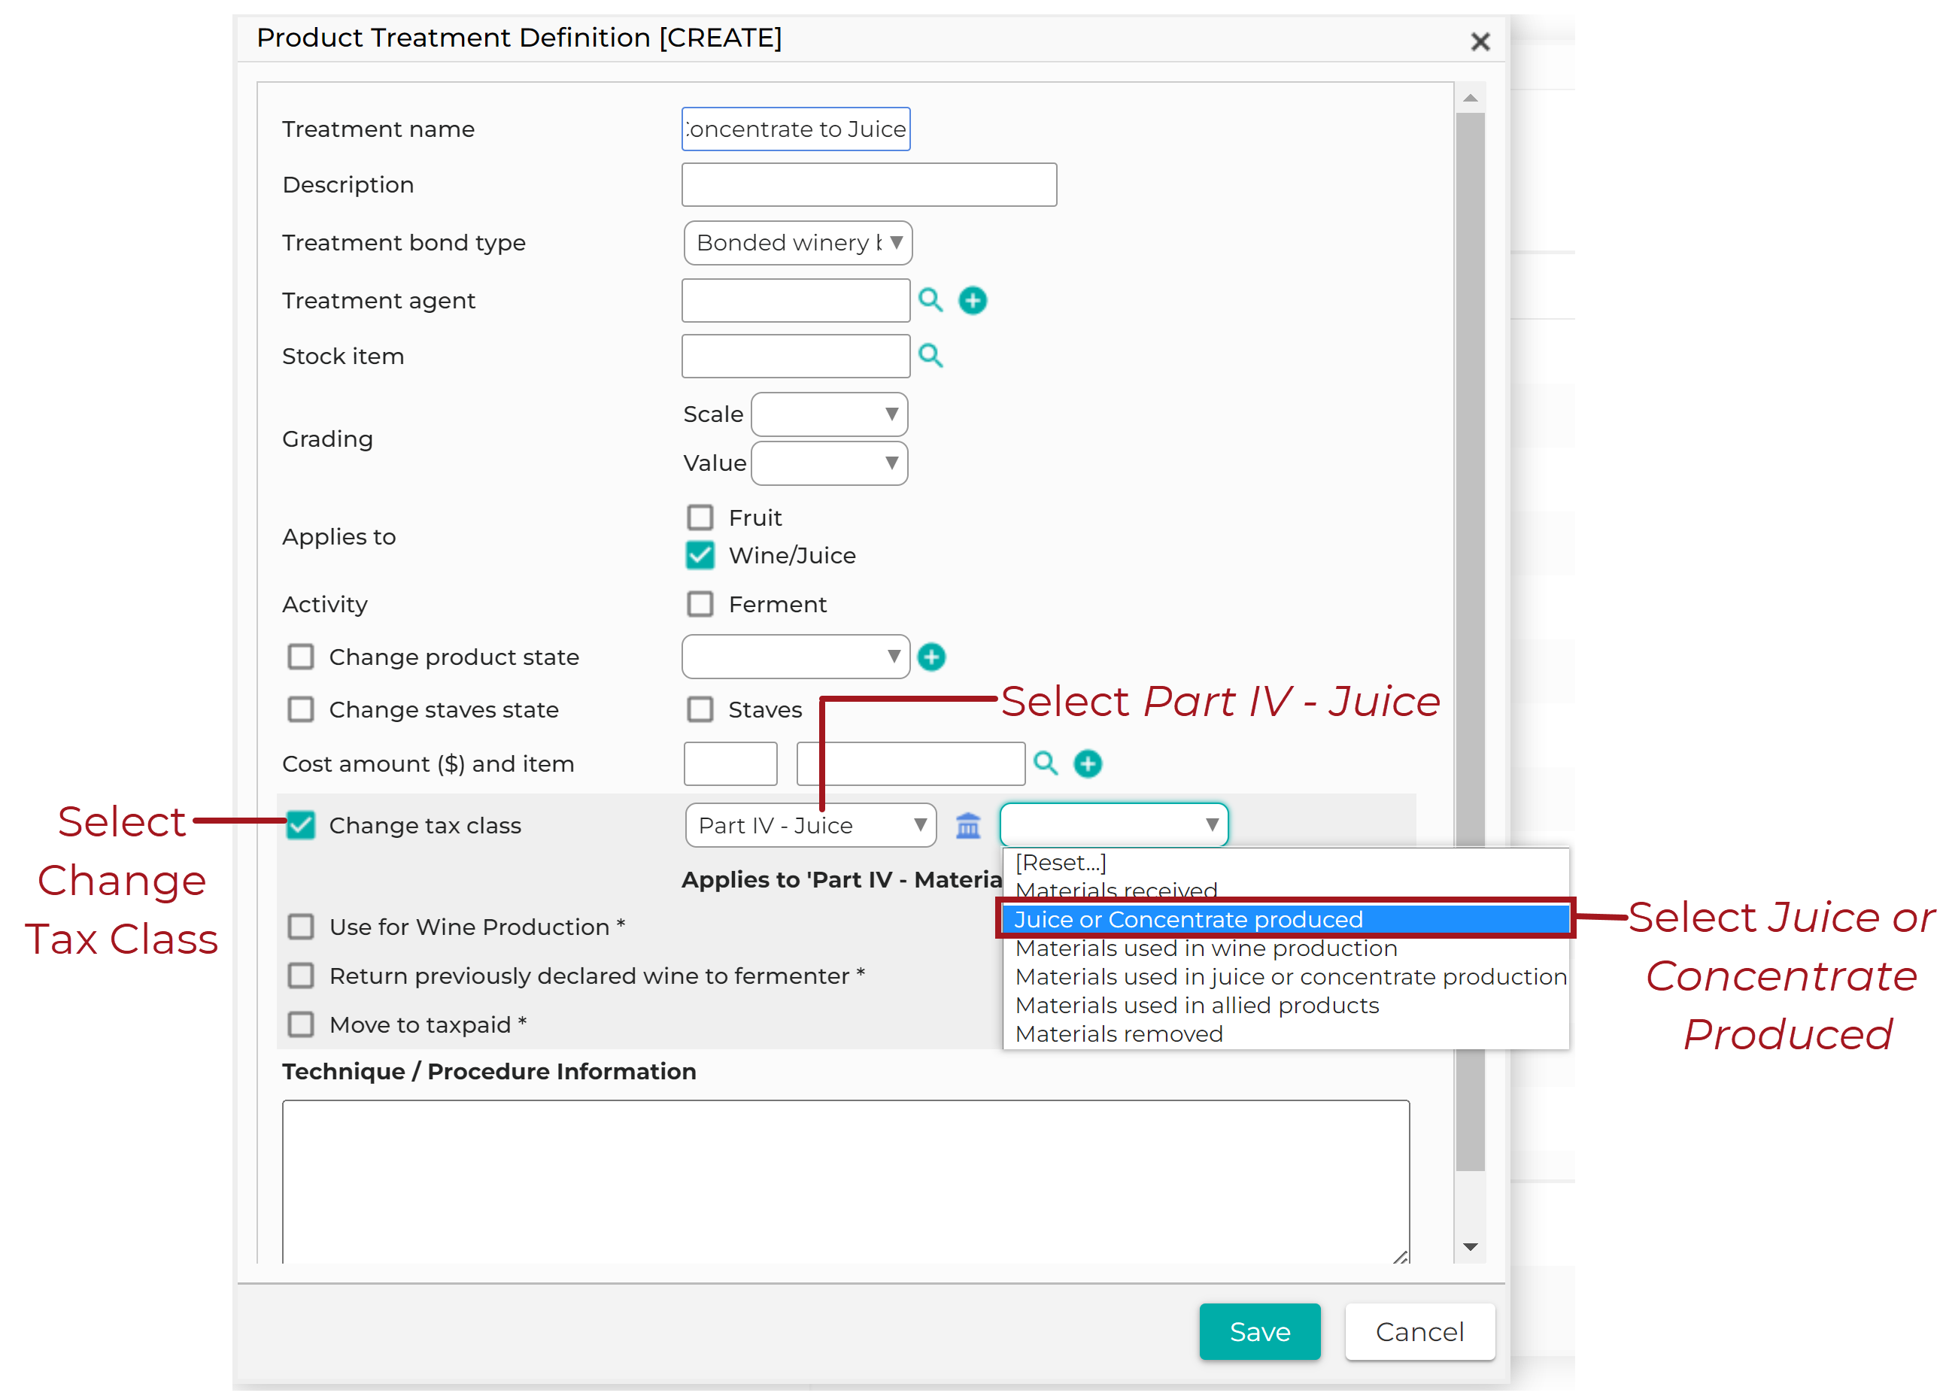
Task: Click the scrollbar up arrow
Action: (x=1471, y=98)
